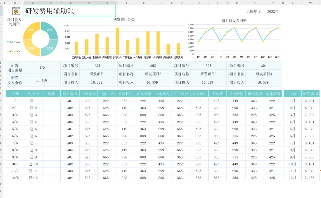Image resolution: width=321 pixels, height=198 pixels.
Task: Select the date cell 6/5
Action: [15, 136]
